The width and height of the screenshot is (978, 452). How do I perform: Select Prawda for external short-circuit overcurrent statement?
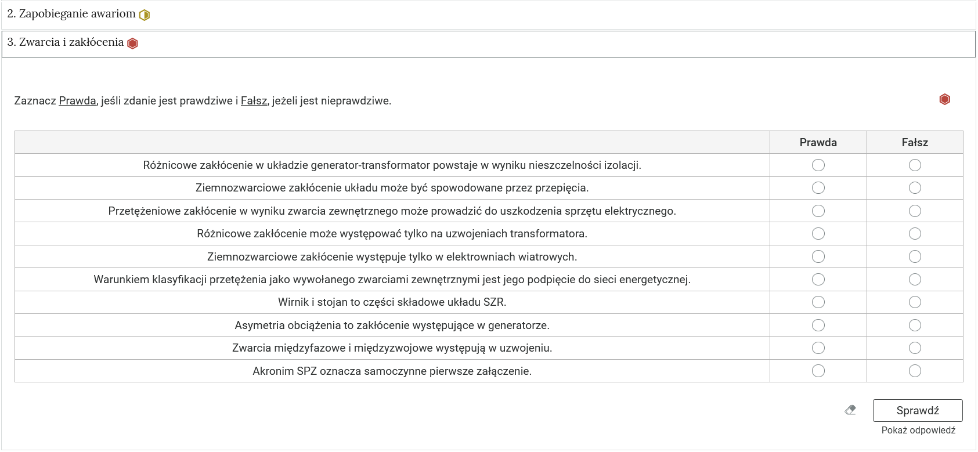[x=818, y=211]
